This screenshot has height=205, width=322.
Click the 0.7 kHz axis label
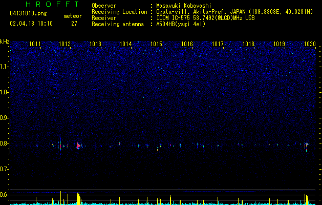point(4,169)
